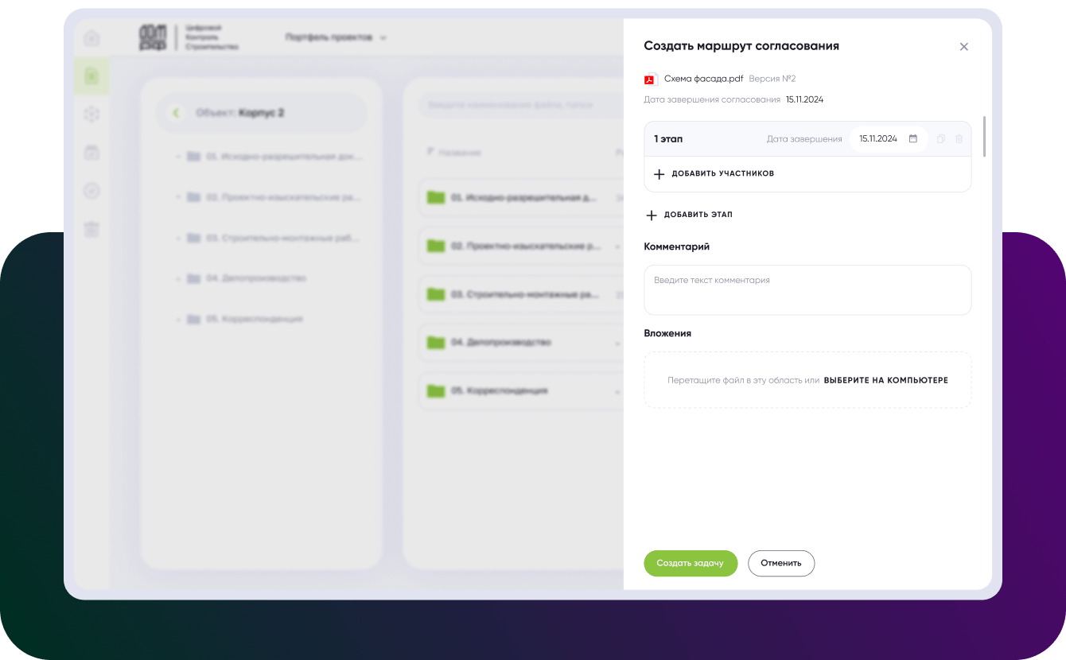Click the plus icon beside Добавить участников

coord(659,174)
